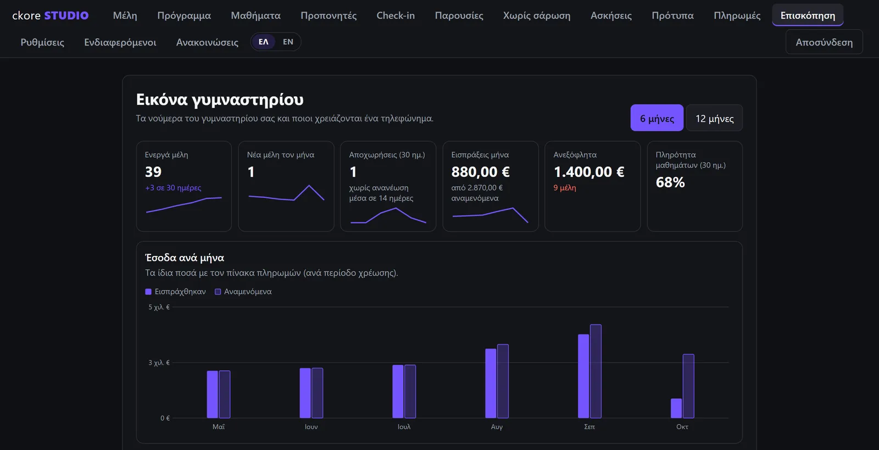
Task: Select the 6 μήνες range
Action: click(657, 118)
